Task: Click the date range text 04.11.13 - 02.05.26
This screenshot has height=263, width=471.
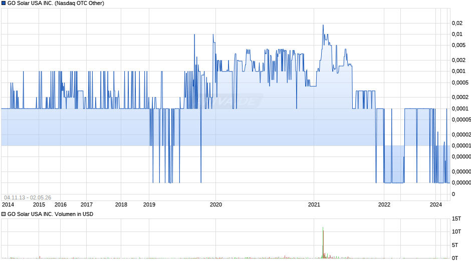Action: pyautogui.click(x=28, y=197)
